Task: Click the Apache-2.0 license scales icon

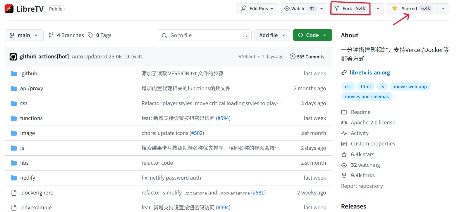Action: (345, 122)
